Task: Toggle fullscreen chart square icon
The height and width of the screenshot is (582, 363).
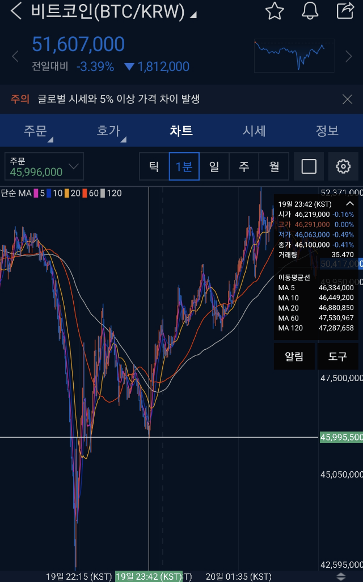Action: (309, 166)
